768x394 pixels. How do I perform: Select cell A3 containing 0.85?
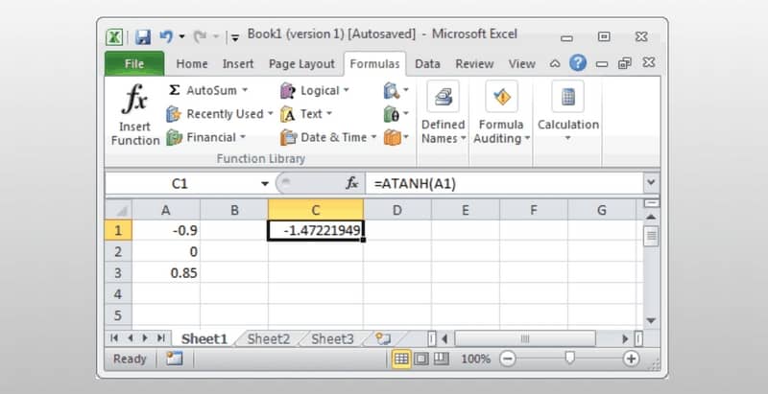tap(166, 273)
